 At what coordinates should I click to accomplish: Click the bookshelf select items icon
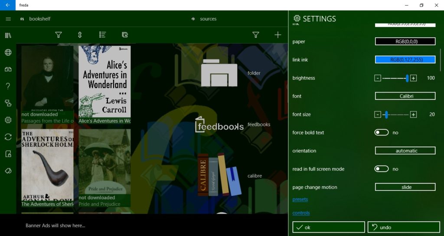[x=125, y=35]
